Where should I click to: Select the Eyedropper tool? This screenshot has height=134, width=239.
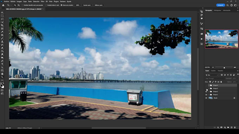tap(2, 32)
